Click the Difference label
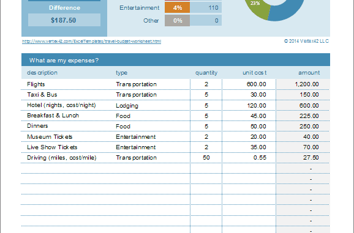The image size is (354, 233). (x=64, y=8)
